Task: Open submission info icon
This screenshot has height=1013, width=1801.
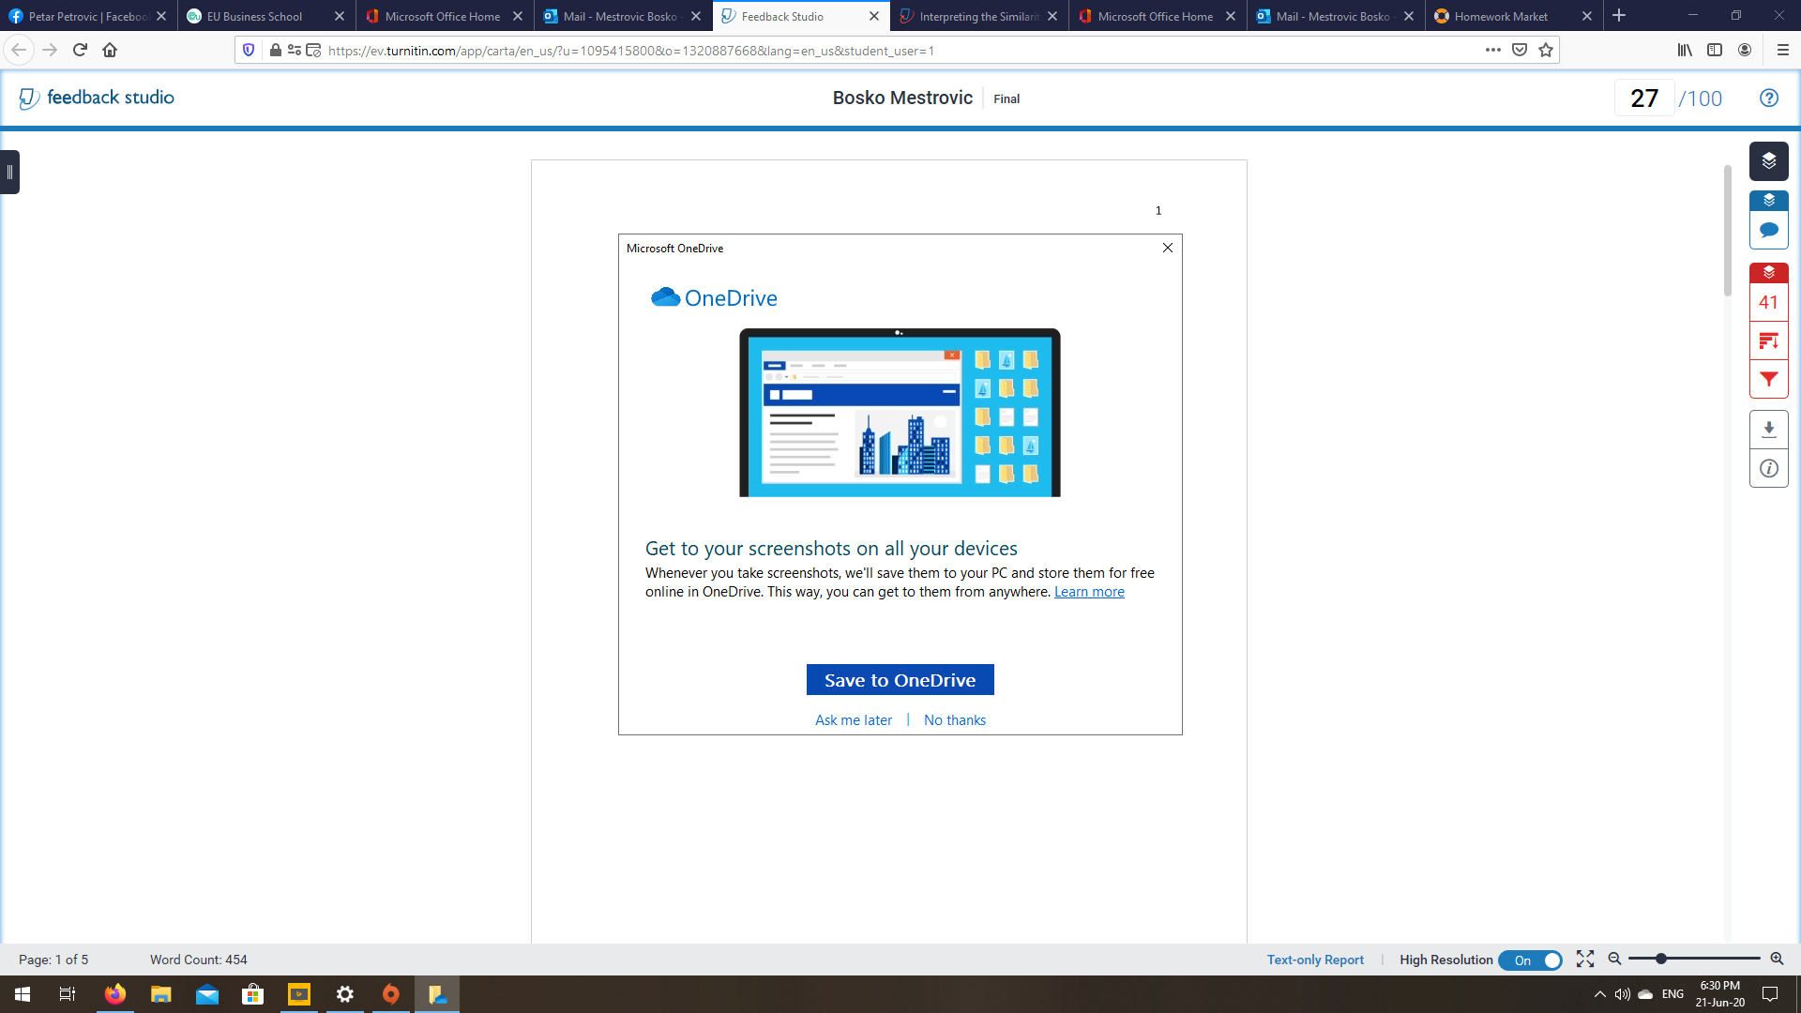Action: tap(1768, 468)
